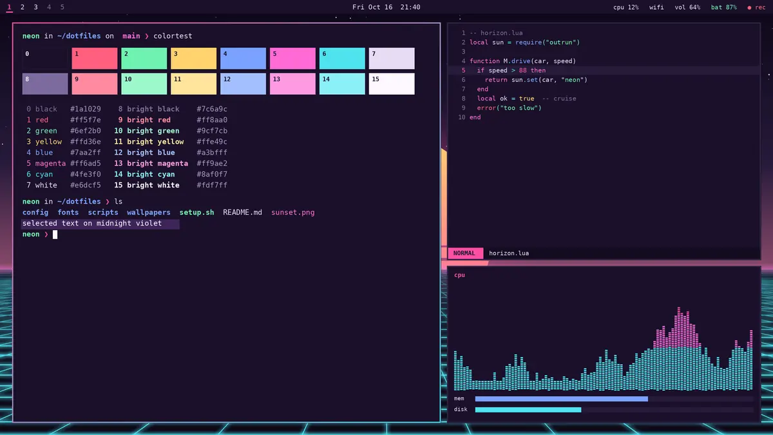Pick the bright blue swatch labeled 12
773x435 pixels.
point(243,84)
